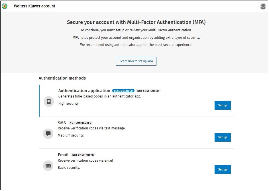Open the Learn how to set up MFA guide
Image resolution: width=269 pixels, height=191 pixels.
point(136,61)
